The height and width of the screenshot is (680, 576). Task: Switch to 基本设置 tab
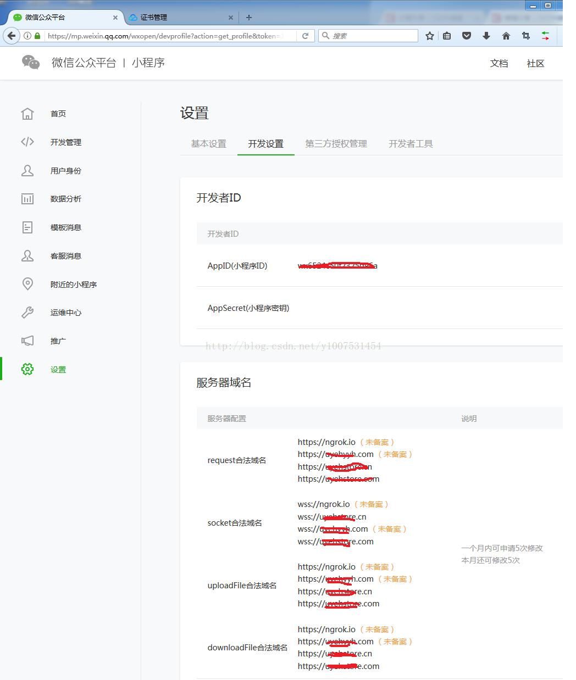pyautogui.click(x=209, y=144)
